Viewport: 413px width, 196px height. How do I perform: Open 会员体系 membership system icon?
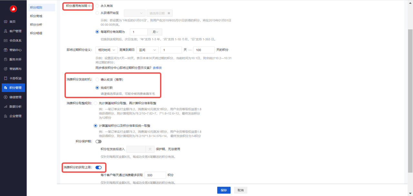(x=6, y=41)
